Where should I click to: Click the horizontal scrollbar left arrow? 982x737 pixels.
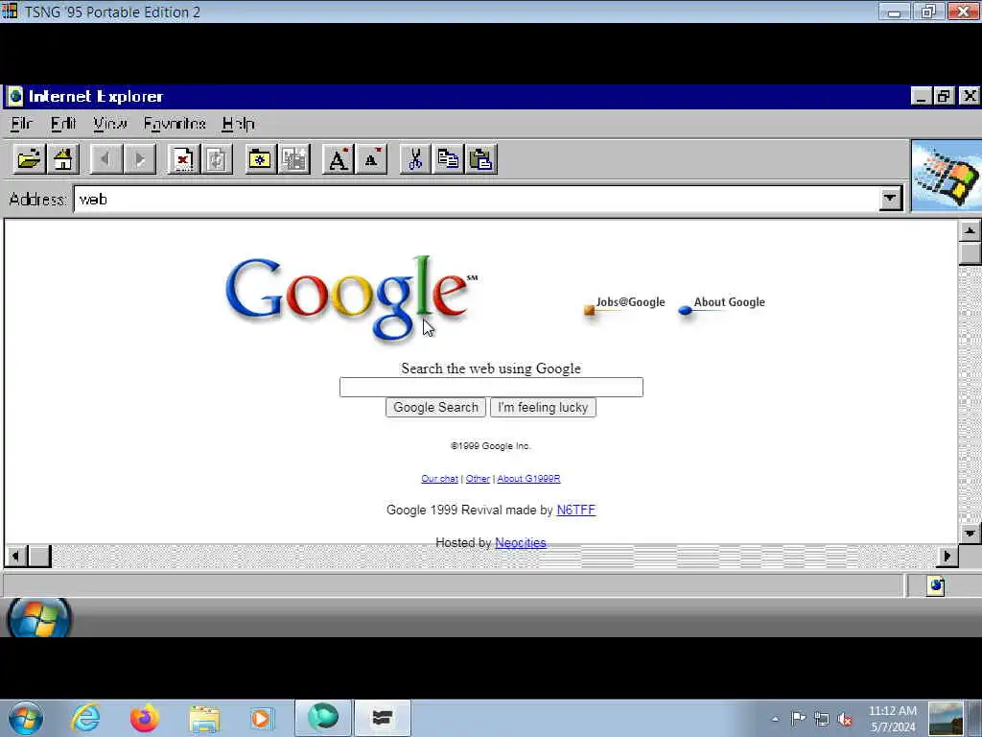15,556
